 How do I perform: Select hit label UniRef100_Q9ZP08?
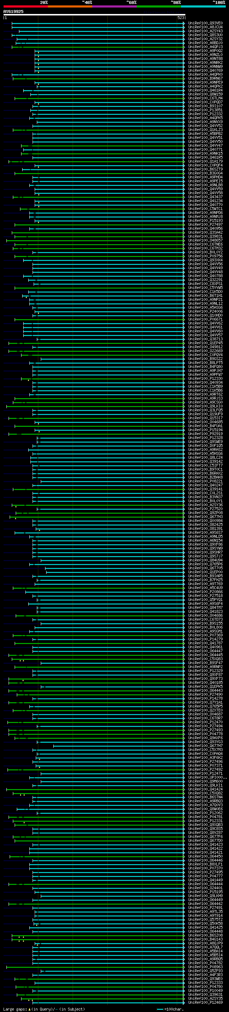pos(205,513)
